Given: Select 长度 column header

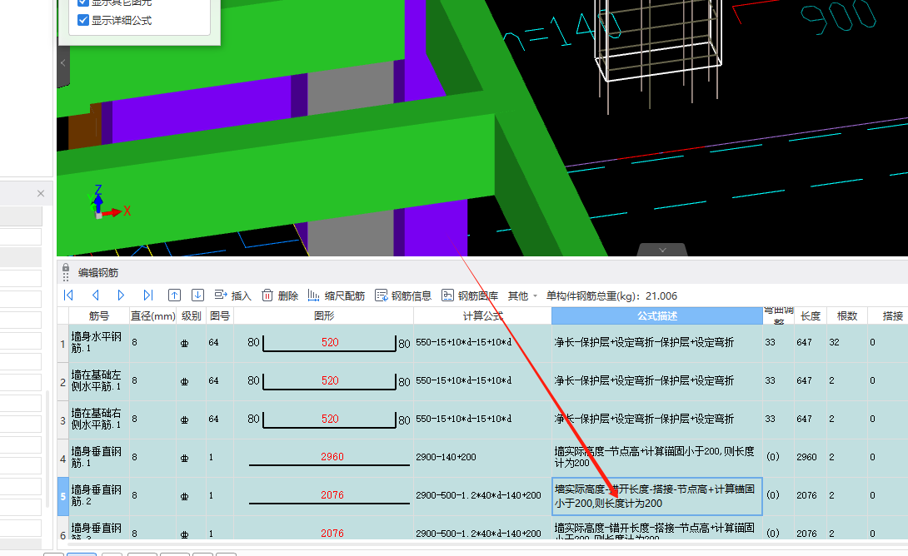Looking at the screenshot, I should (x=811, y=316).
